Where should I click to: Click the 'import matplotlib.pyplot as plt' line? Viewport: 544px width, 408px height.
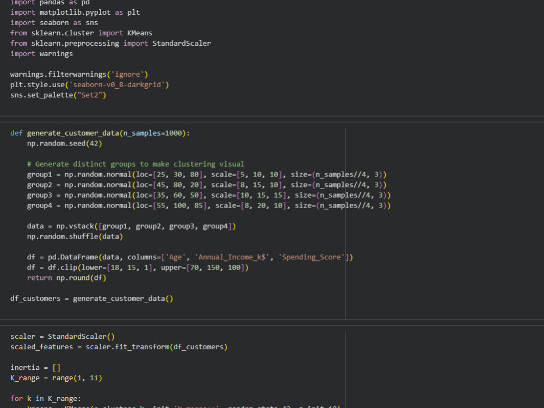tap(75, 13)
